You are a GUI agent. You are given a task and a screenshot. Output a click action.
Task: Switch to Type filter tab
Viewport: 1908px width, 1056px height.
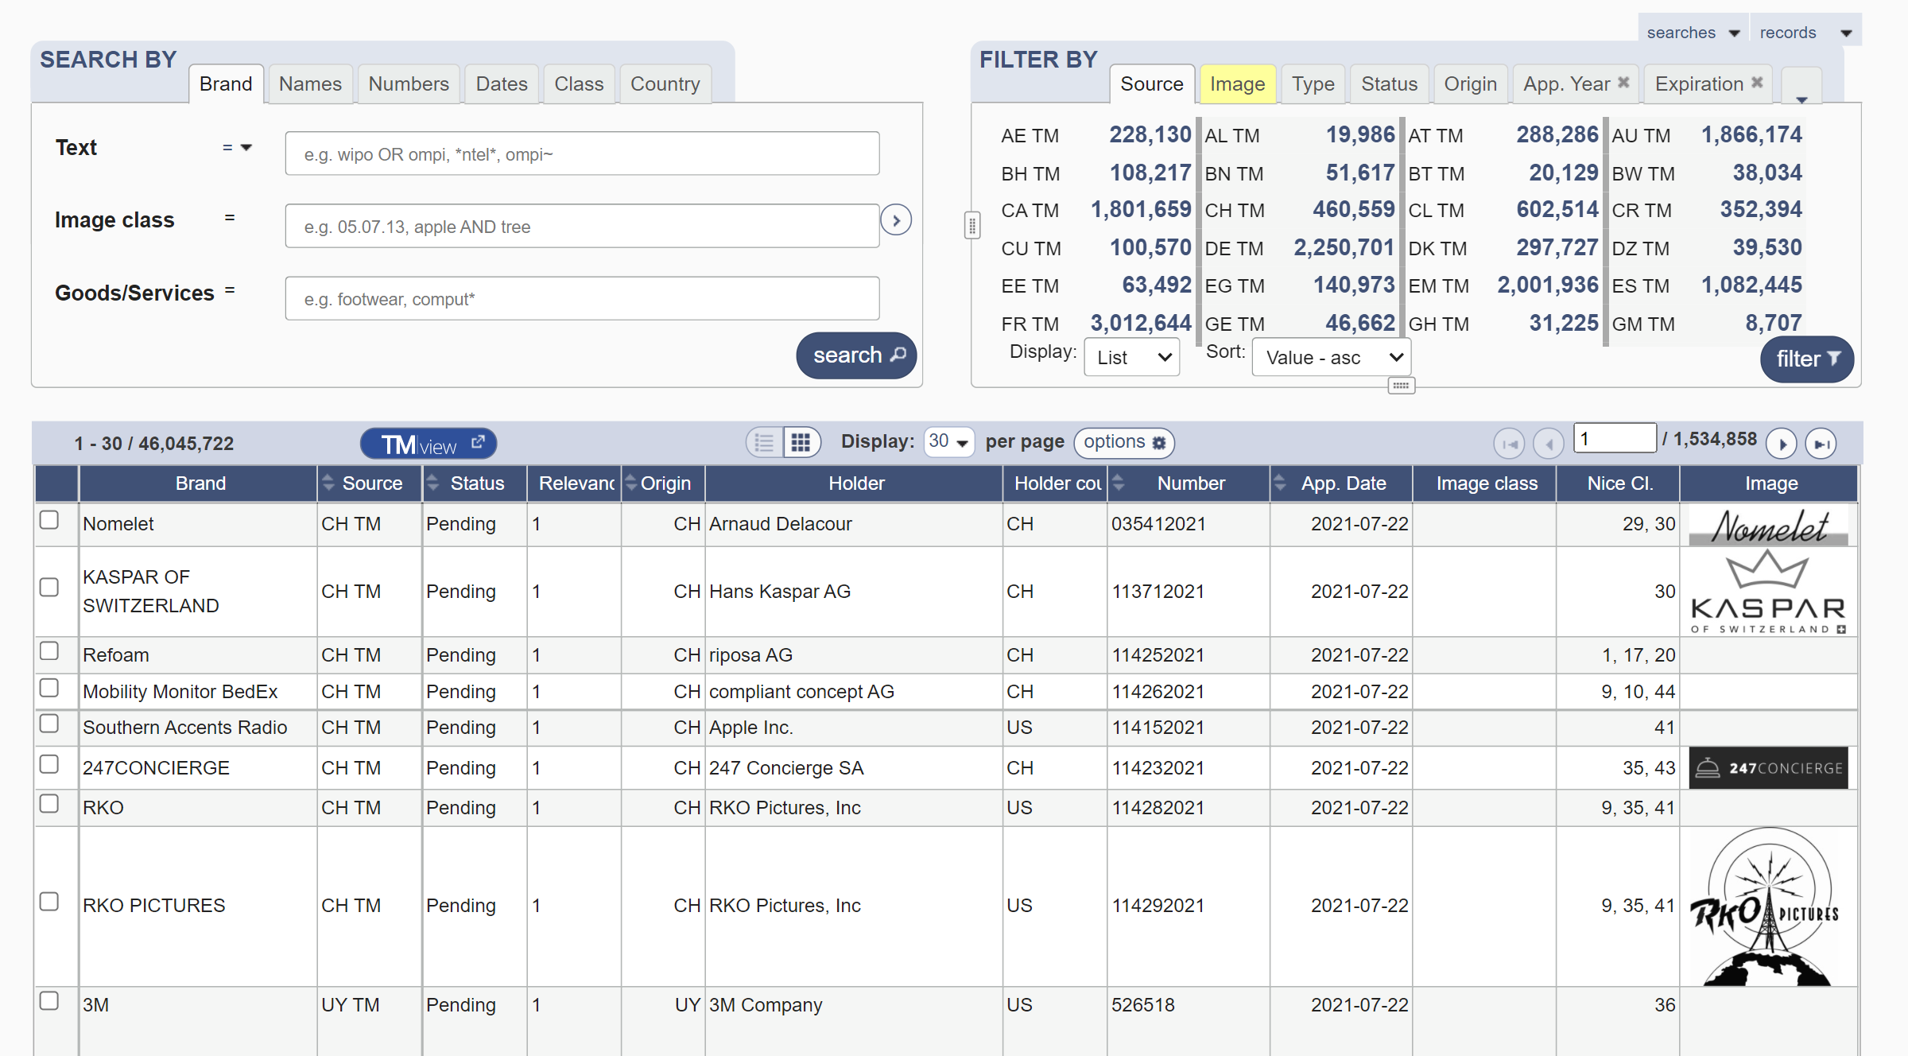1313,84
